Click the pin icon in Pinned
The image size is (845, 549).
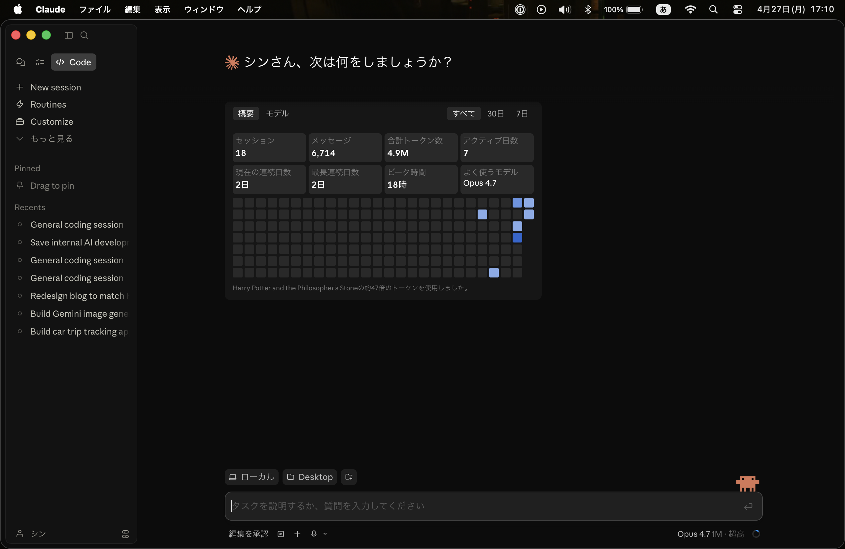pyautogui.click(x=20, y=185)
